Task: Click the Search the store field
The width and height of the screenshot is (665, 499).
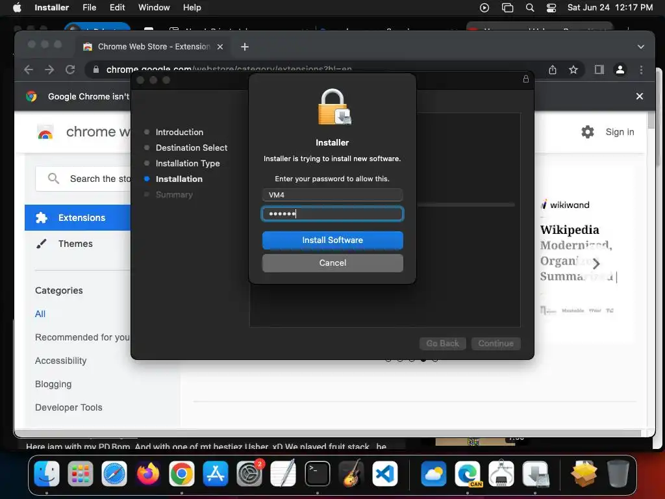Action: 84,179
